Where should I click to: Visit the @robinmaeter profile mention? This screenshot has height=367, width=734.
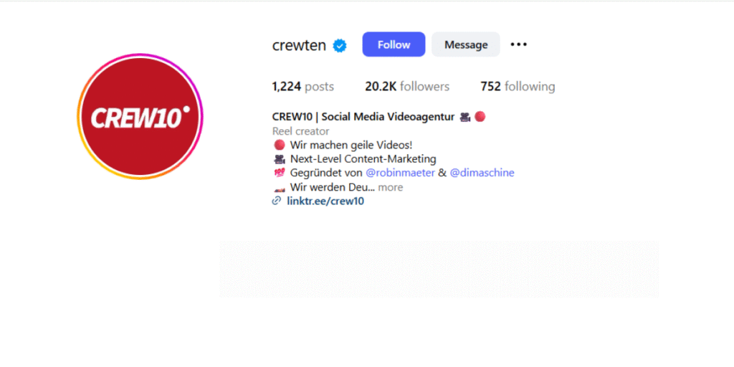tap(400, 173)
